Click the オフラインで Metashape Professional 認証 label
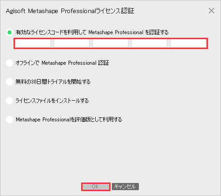This screenshot has height=196, width=221. pos(62,63)
